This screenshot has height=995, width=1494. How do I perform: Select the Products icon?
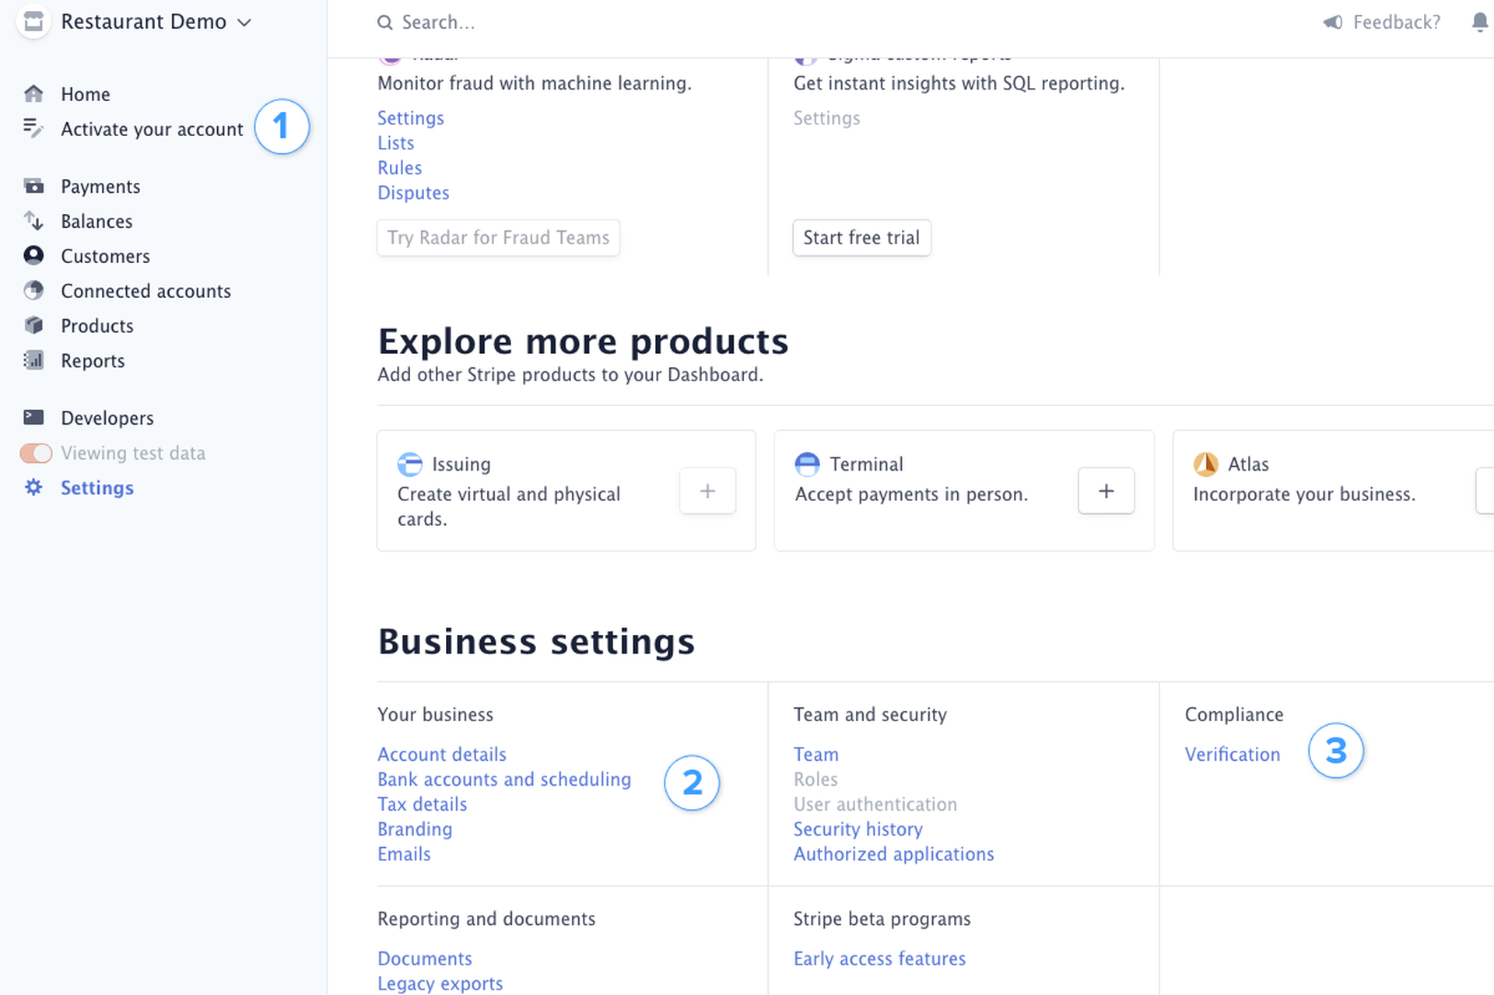(34, 325)
